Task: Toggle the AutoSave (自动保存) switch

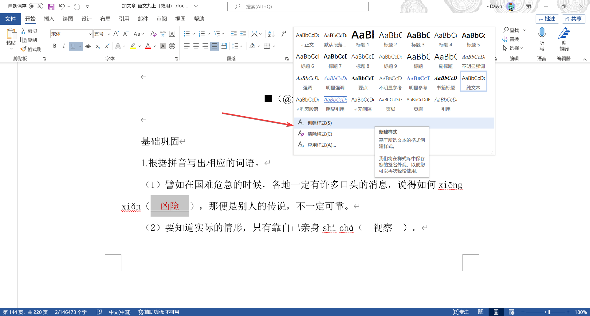Action: 36,6
